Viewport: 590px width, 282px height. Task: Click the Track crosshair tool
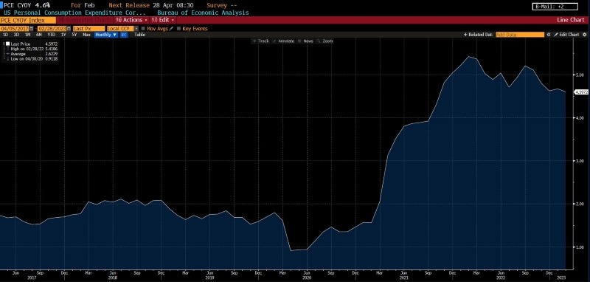[261, 41]
